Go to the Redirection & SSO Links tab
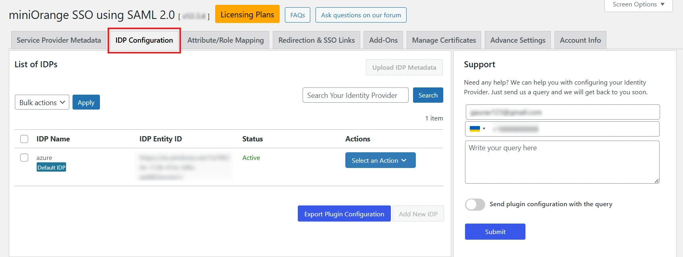 coord(316,40)
